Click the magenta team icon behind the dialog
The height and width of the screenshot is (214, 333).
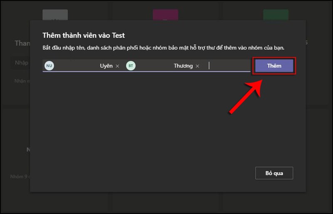point(165,15)
